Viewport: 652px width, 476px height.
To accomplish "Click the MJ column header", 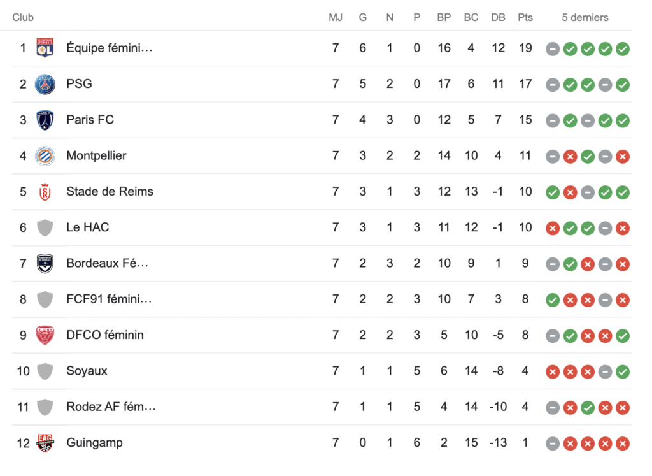I will pos(336,17).
